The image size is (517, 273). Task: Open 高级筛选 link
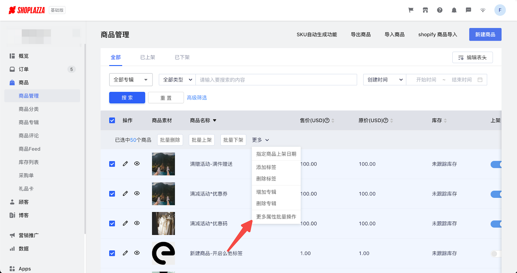tap(197, 98)
